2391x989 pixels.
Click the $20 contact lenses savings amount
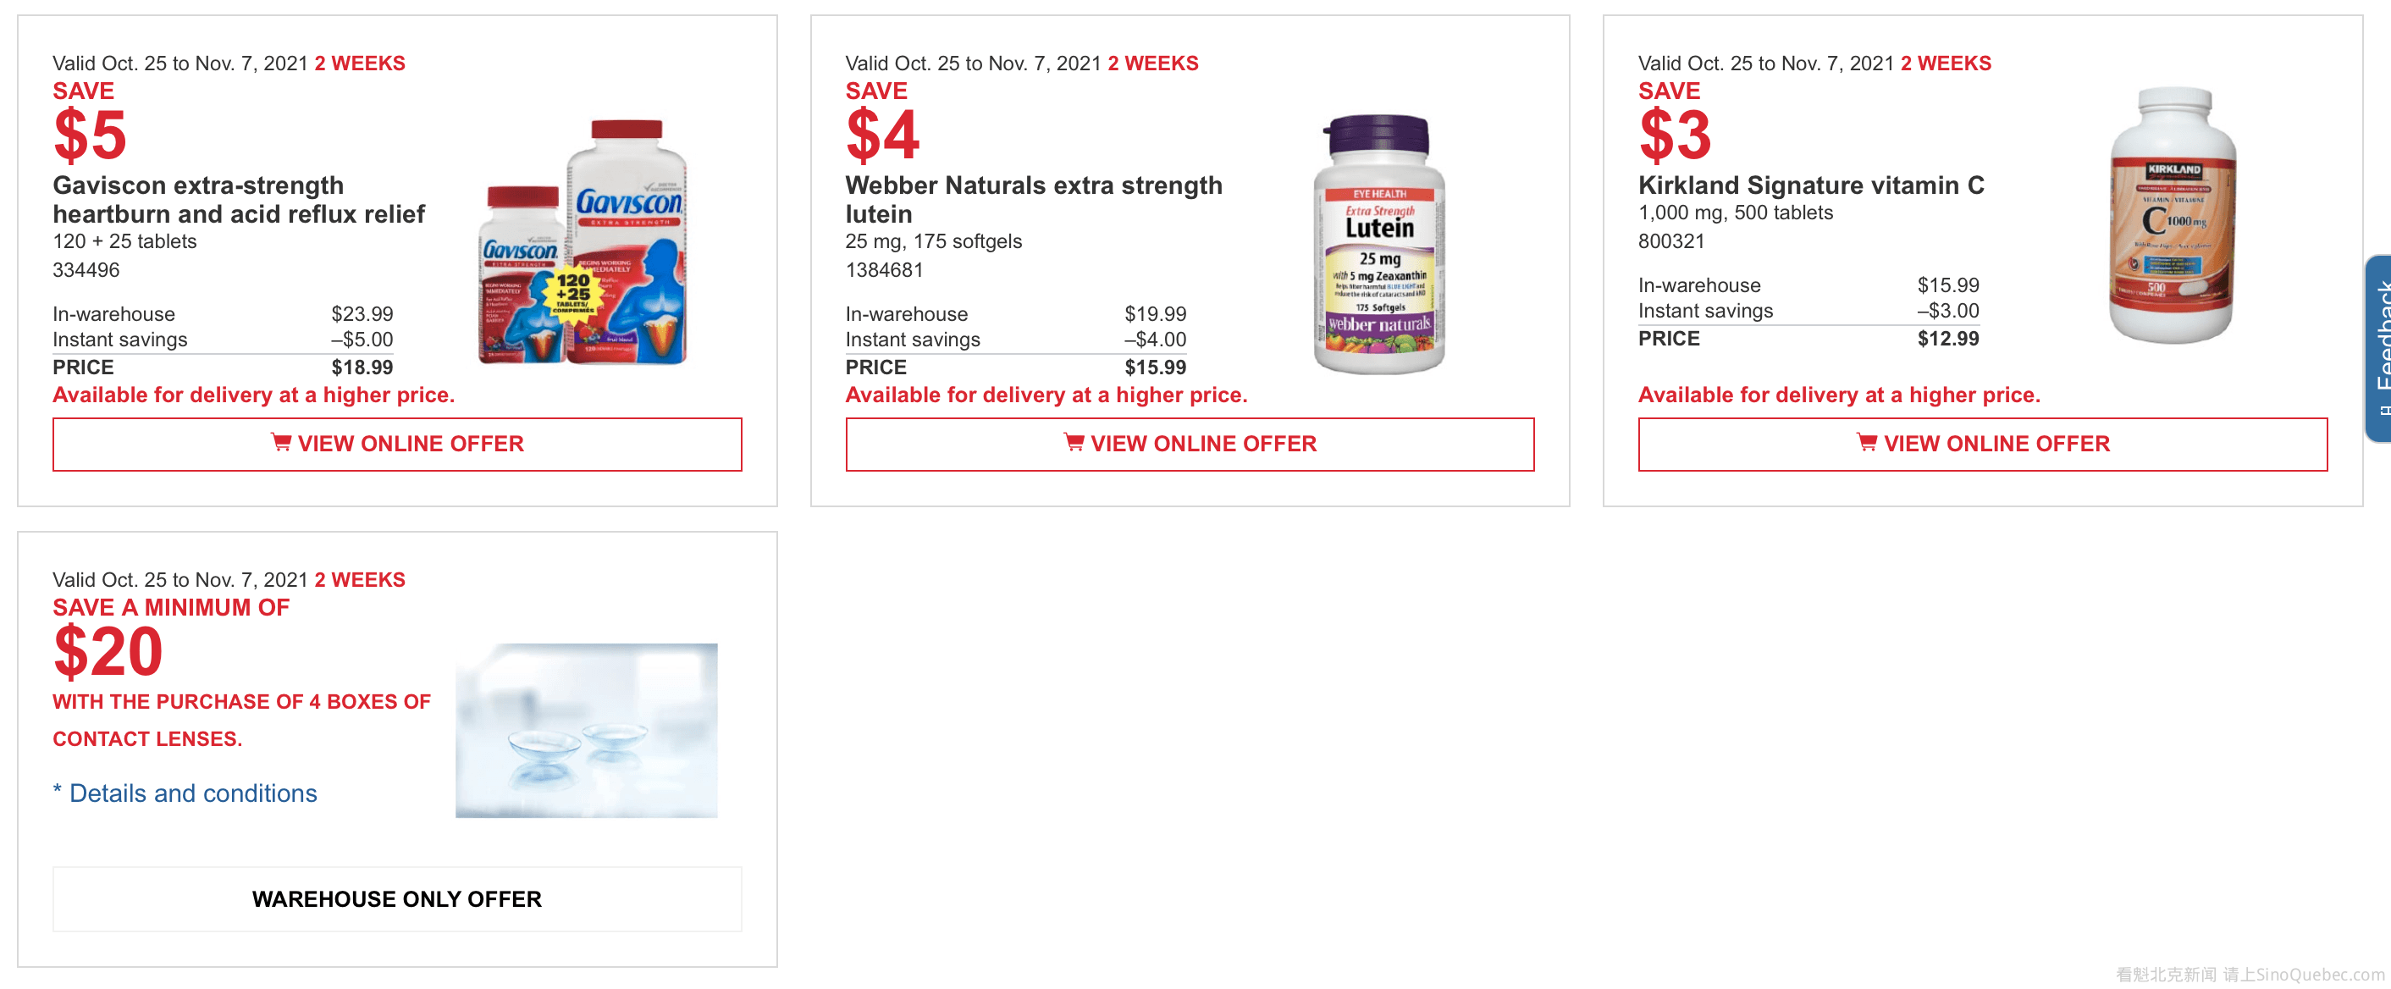108,651
